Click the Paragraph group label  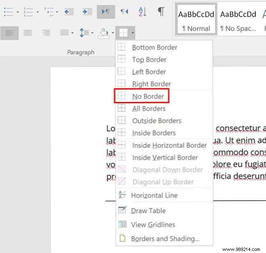click(x=81, y=52)
